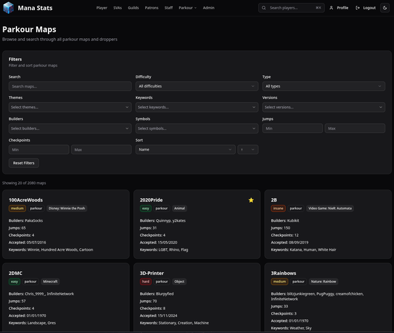Click the hard badge on 3D-Printer
Viewport: 394px width, 333px height.
pyautogui.click(x=146, y=282)
